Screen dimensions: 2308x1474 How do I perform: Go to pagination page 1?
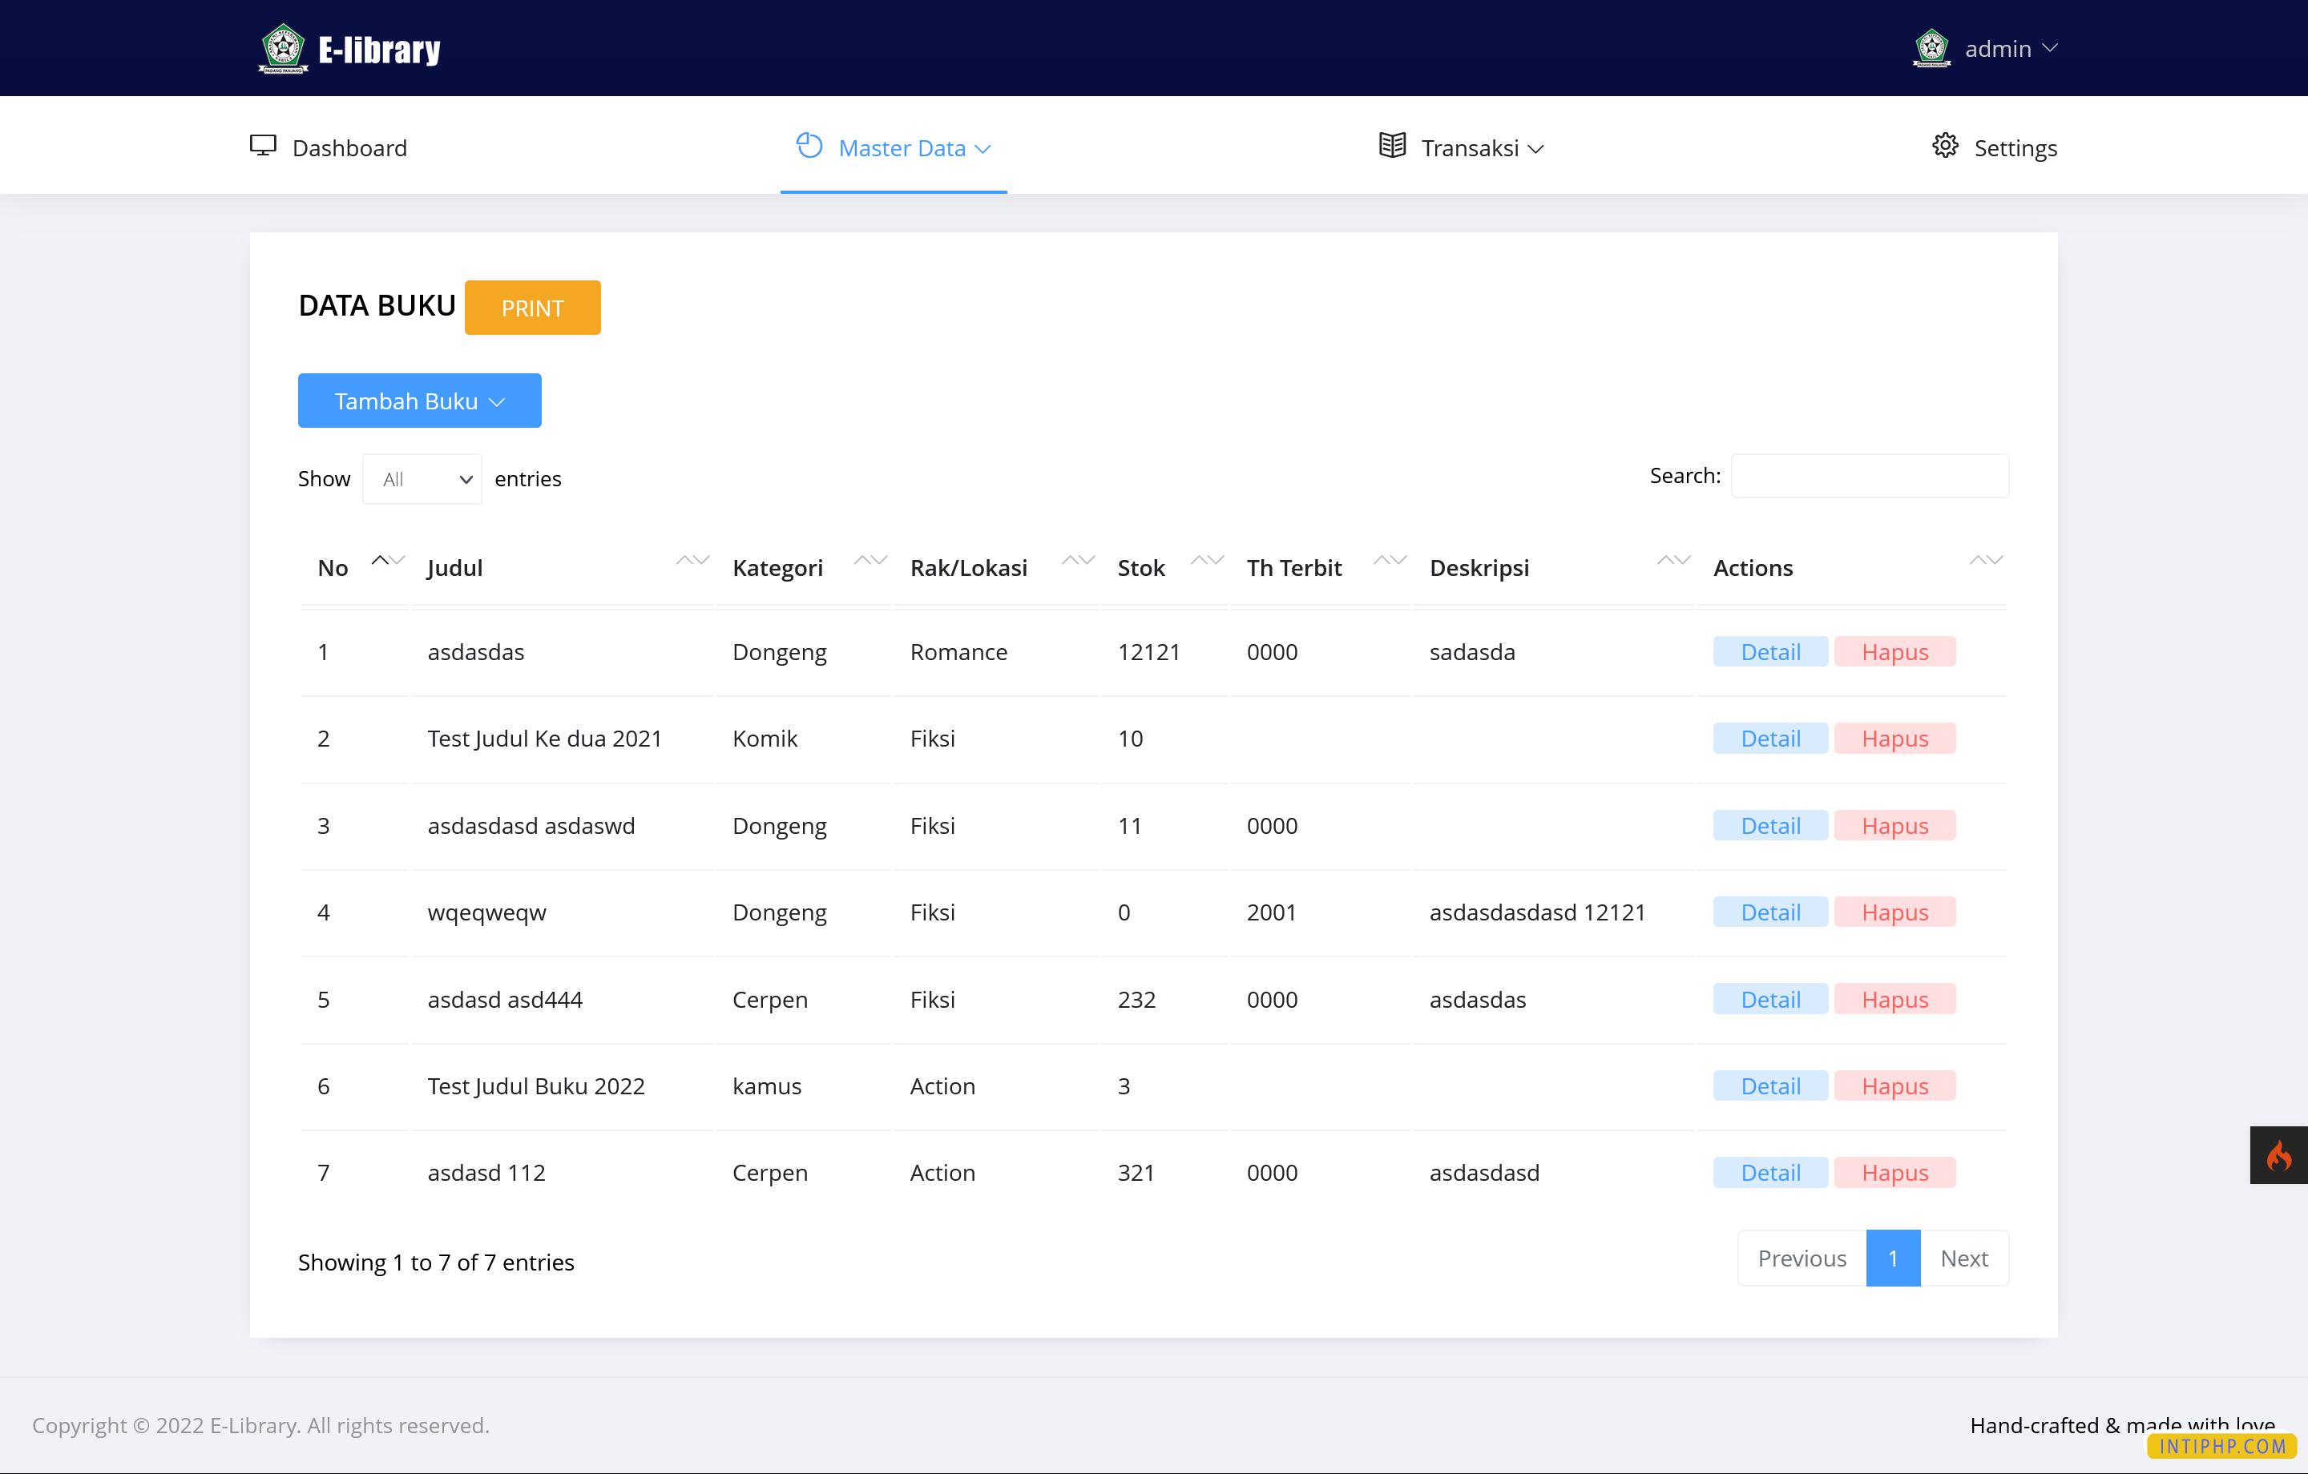(x=1892, y=1259)
